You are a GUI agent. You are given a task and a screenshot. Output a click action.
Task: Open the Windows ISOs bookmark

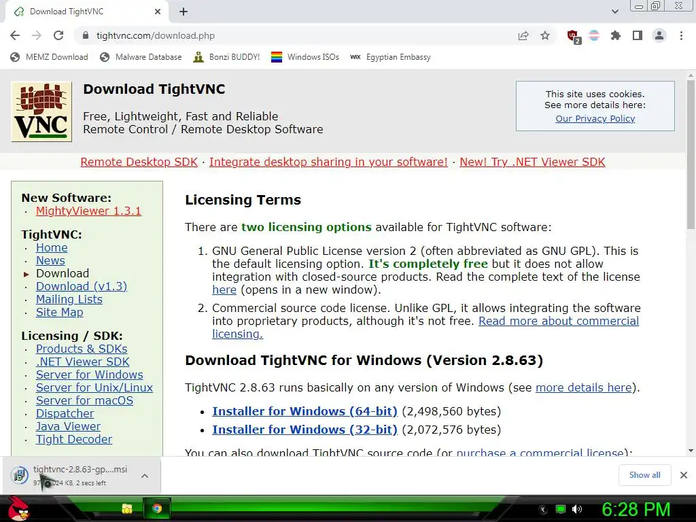pos(305,57)
